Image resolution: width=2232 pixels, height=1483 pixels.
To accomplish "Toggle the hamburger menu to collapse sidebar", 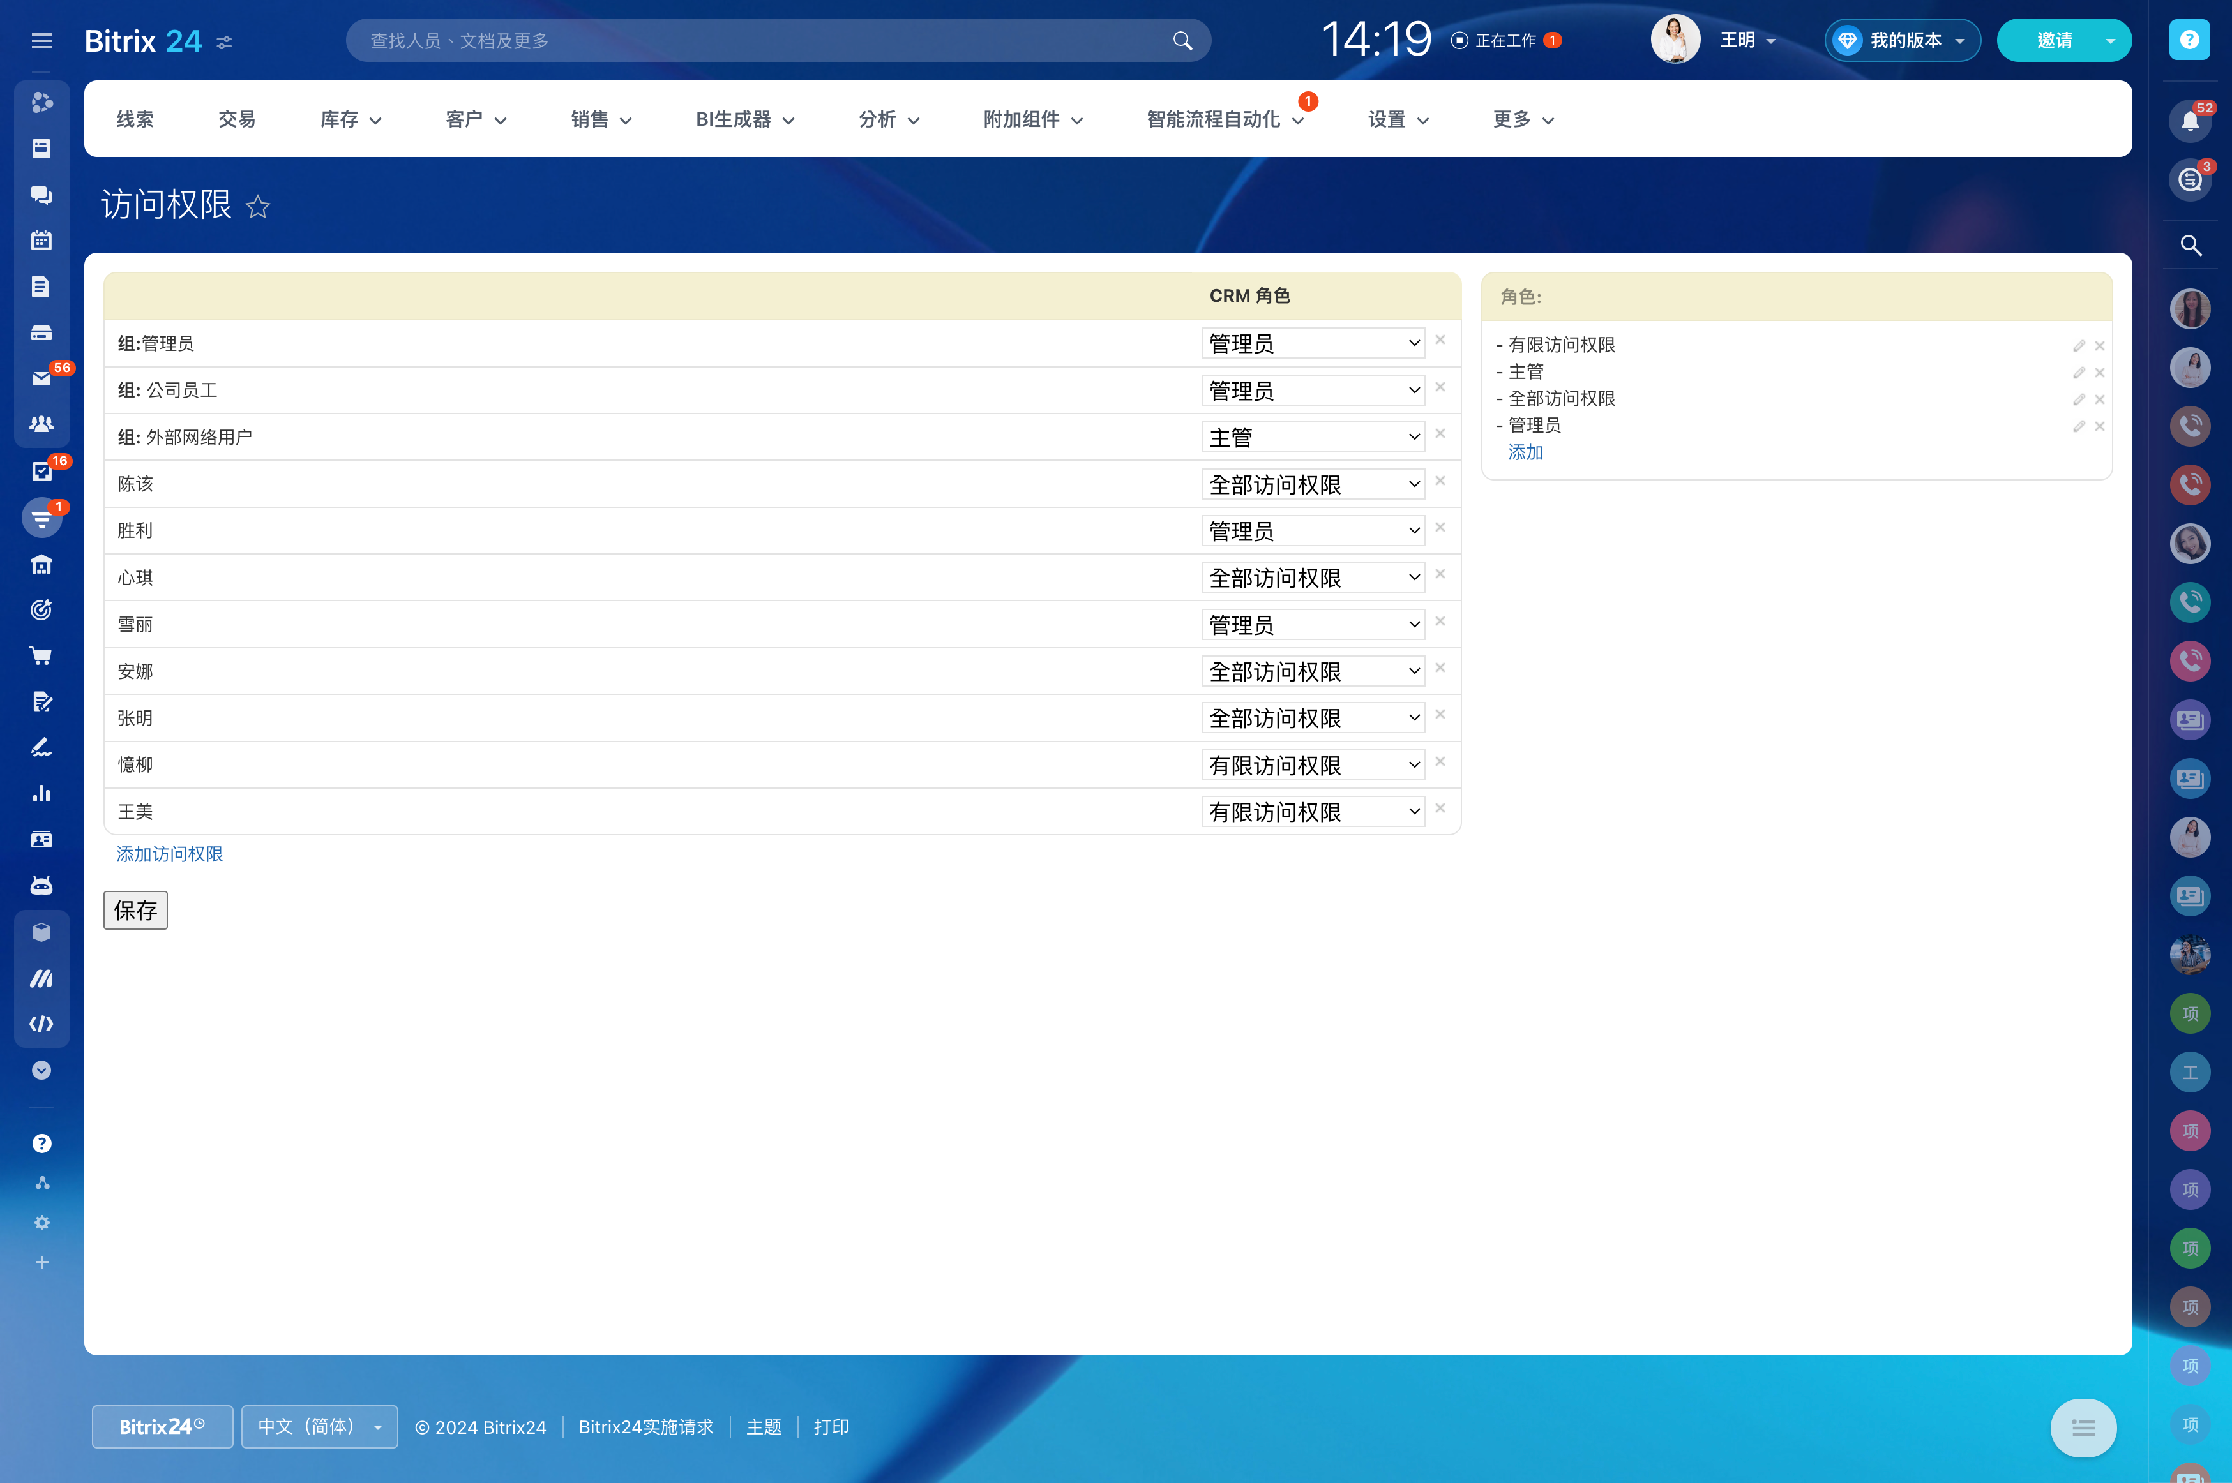I will click(x=41, y=41).
